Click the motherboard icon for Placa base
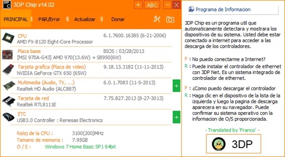Image resolution: width=285 pixels, height=157 pixels. [x=7, y=55]
